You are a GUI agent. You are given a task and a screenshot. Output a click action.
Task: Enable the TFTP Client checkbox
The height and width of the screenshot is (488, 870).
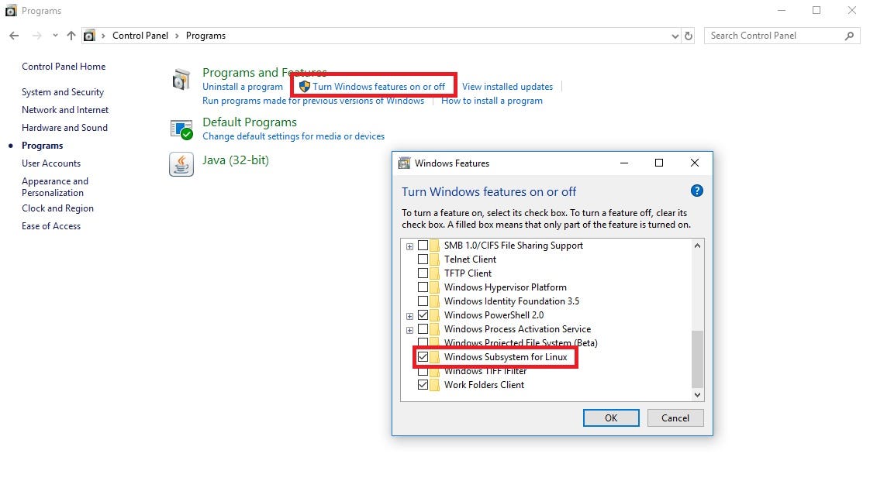click(423, 273)
